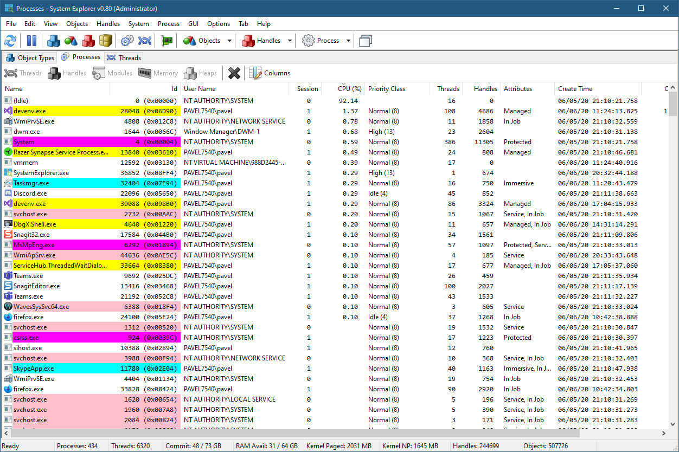Click the Handles button in main toolbar
Screen dimensions: 679x452
click(x=262, y=41)
